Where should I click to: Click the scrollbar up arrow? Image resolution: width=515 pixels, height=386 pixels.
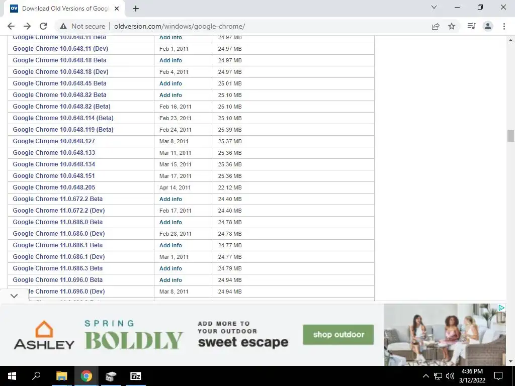click(510, 40)
